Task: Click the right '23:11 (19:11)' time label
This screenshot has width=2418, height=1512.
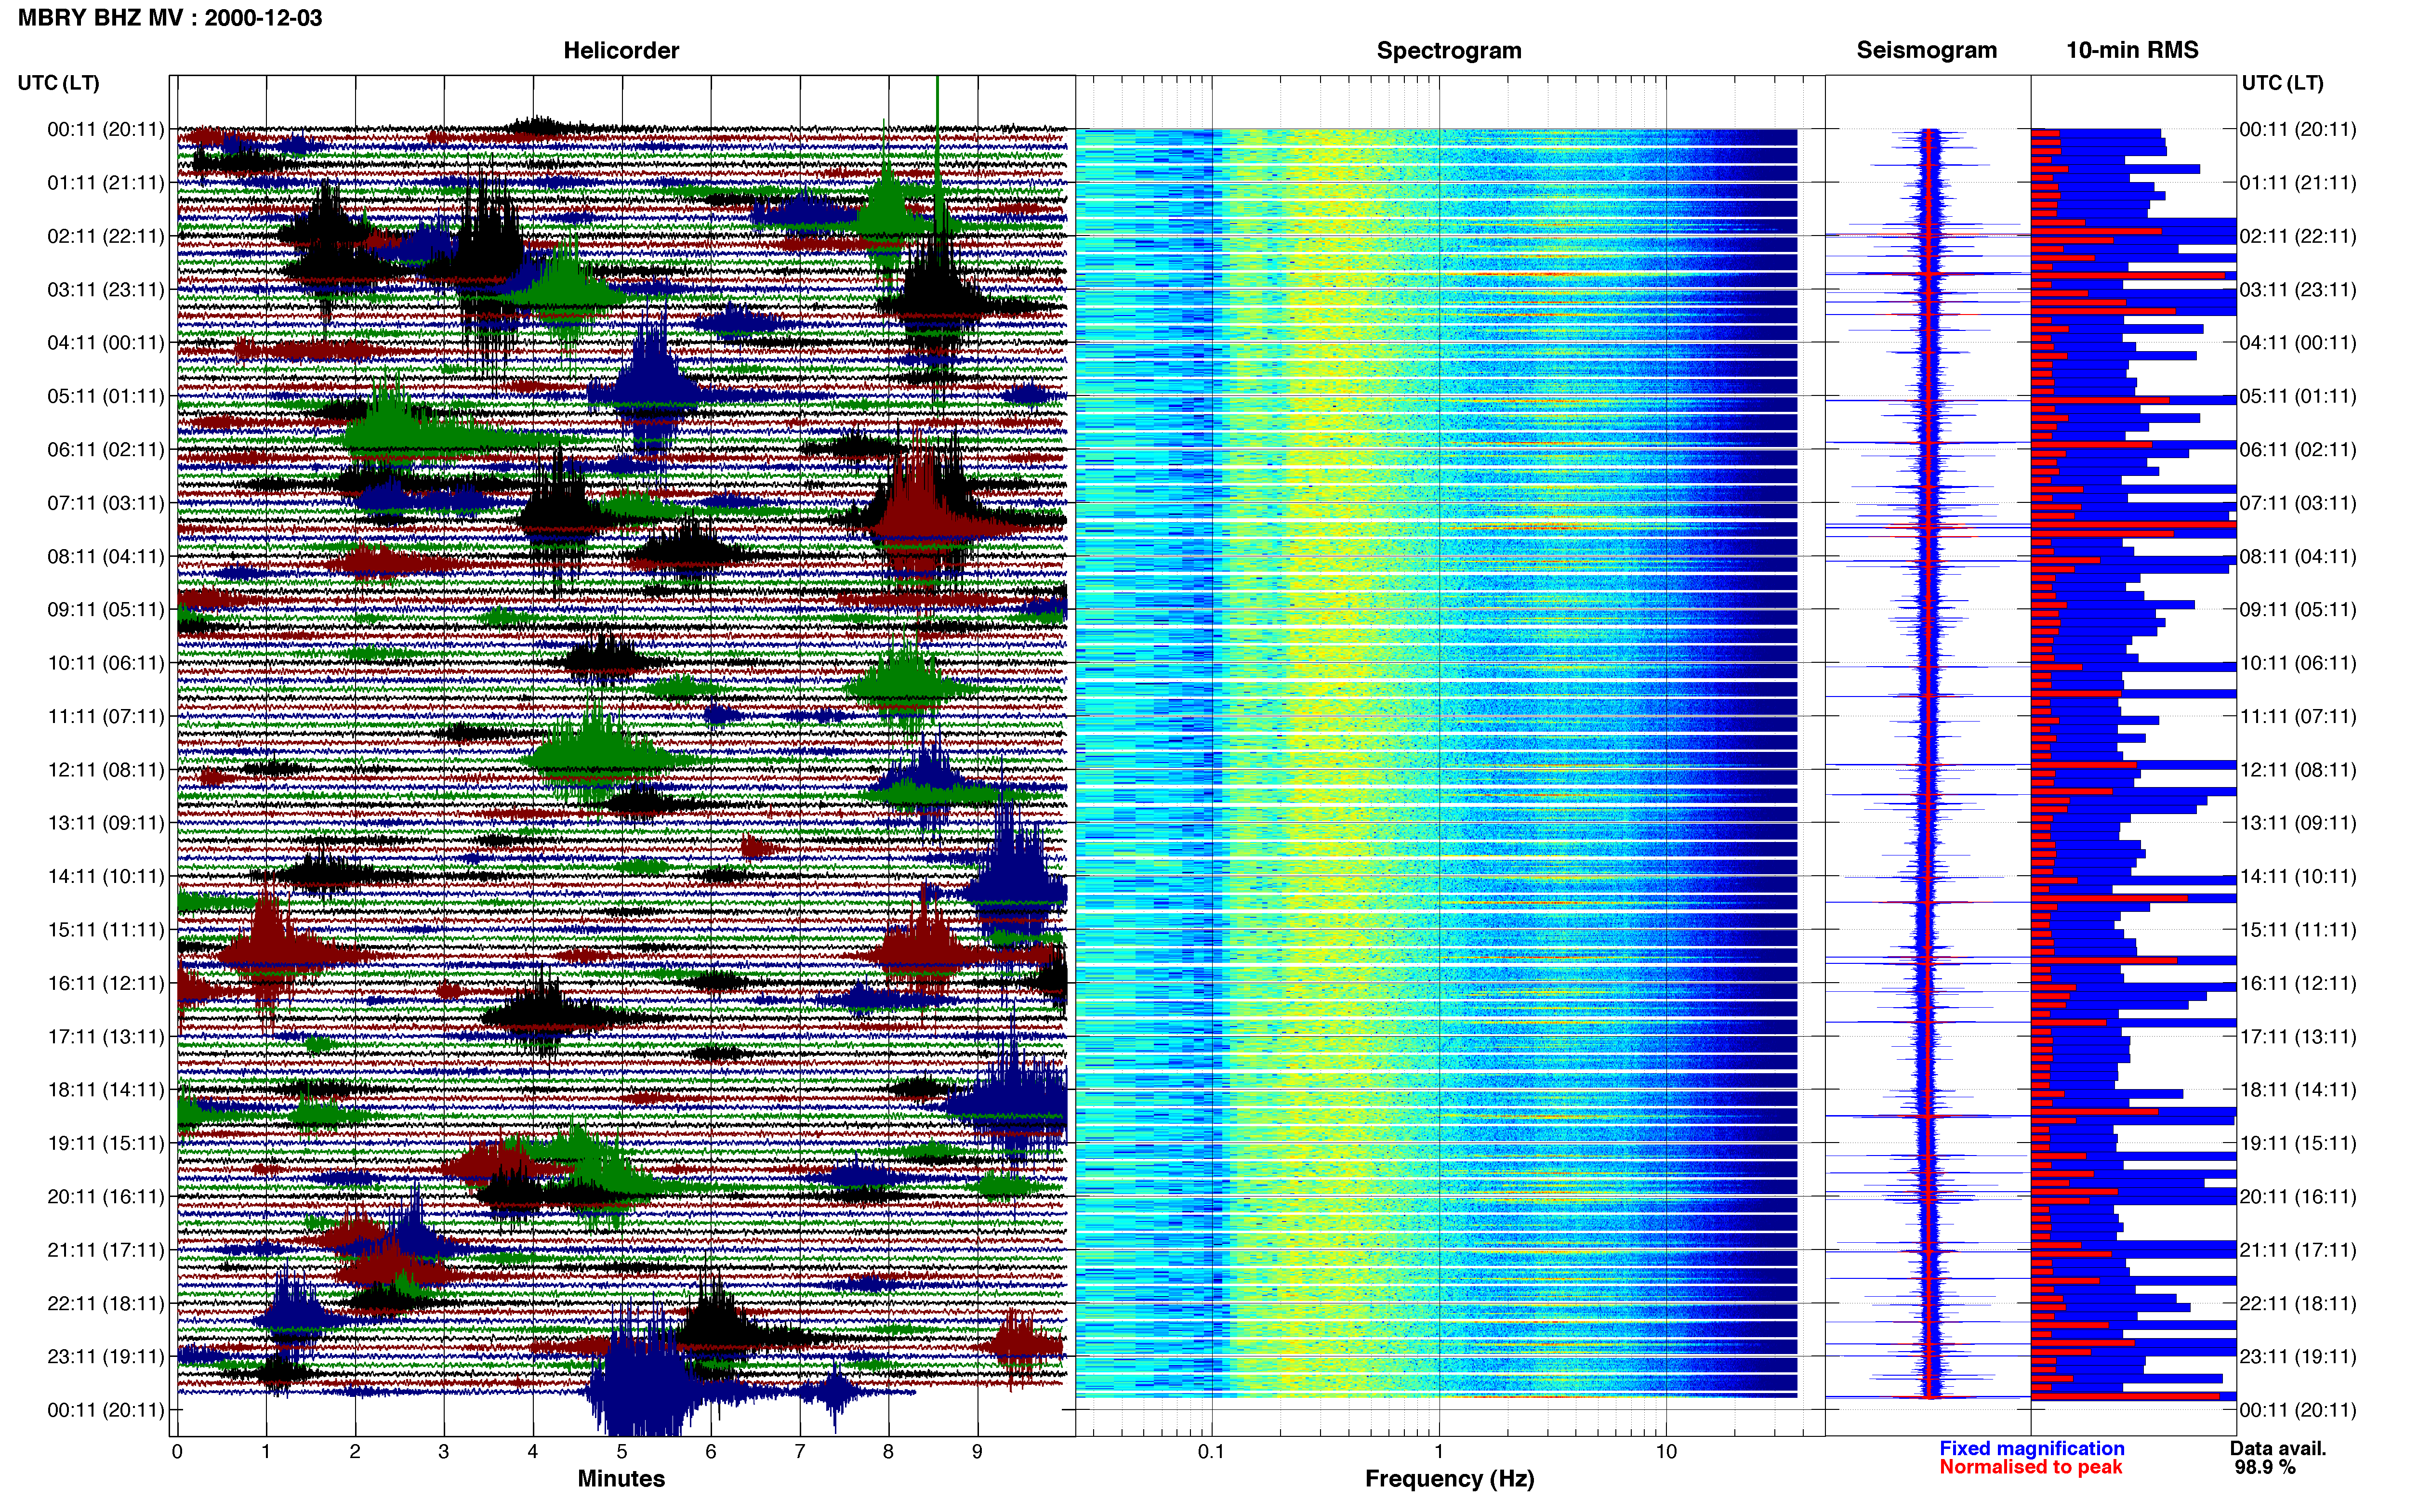Action: click(x=2298, y=1357)
